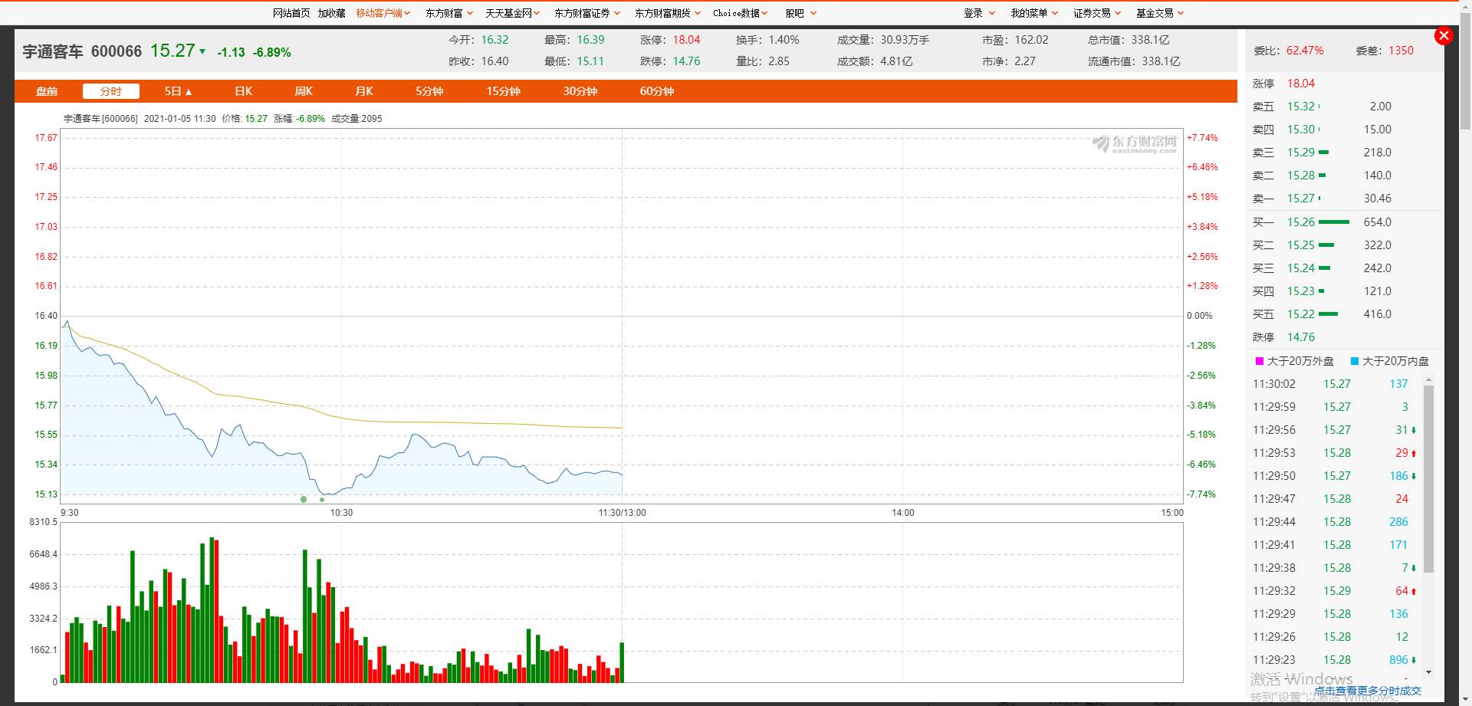The width and height of the screenshot is (1472, 706).
Task: Open 我的菜单 dropdown
Action: click(1034, 13)
